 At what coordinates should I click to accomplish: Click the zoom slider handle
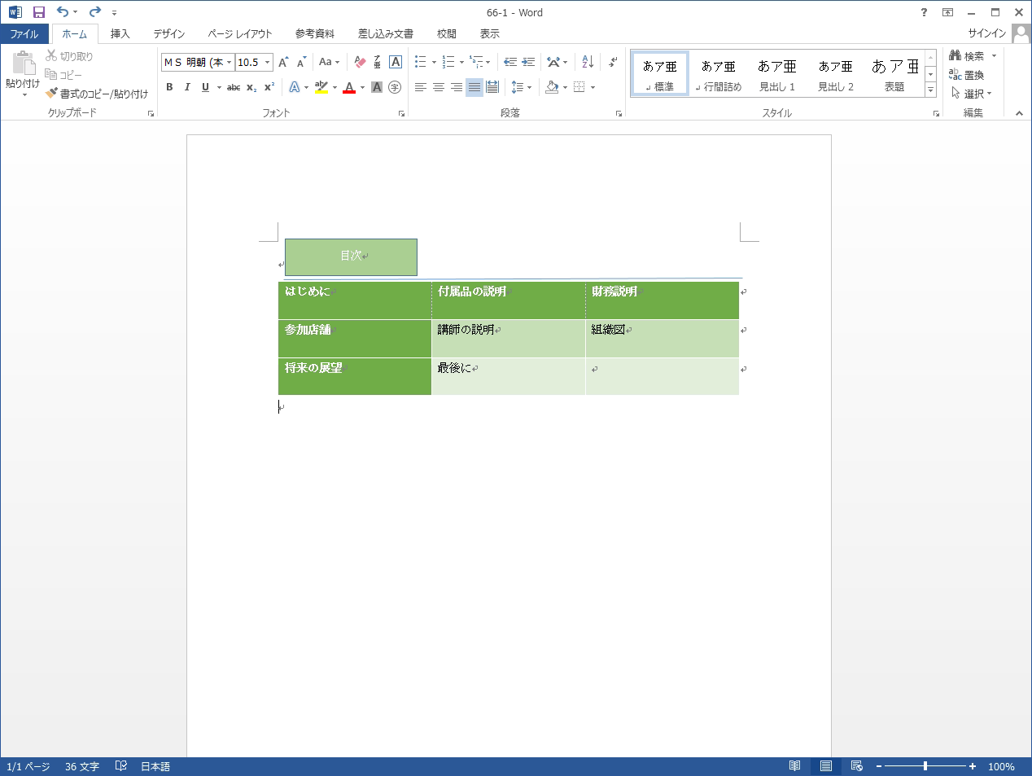[925, 766]
